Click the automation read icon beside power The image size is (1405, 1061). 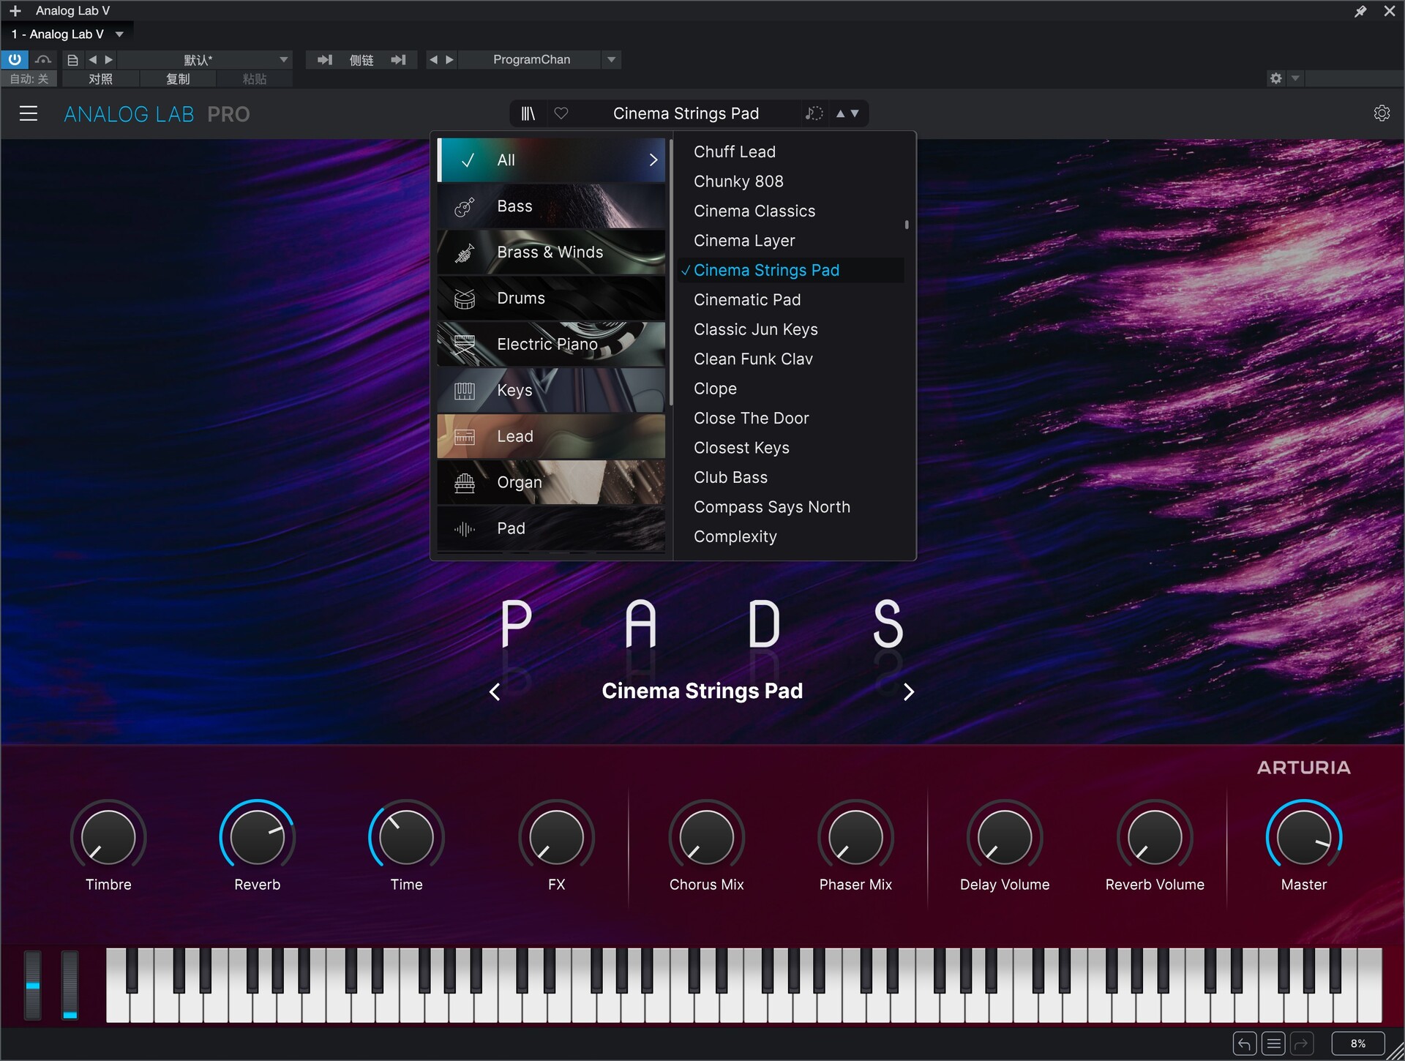[x=44, y=59]
